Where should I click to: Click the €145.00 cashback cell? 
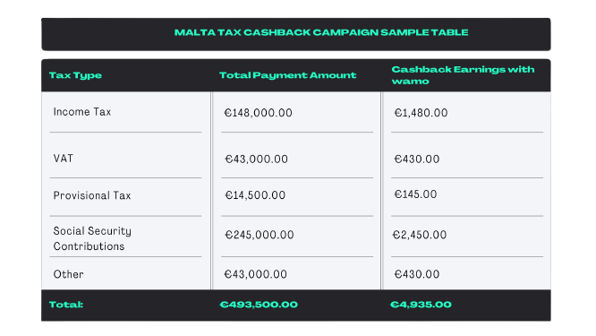coord(415,194)
